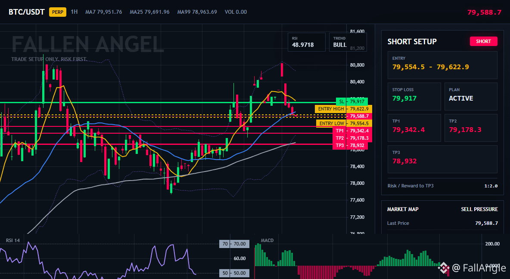The width and height of the screenshot is (510, 279).
Task: Click the Risk / Reward to TP3 row
Action: point(442,186)
